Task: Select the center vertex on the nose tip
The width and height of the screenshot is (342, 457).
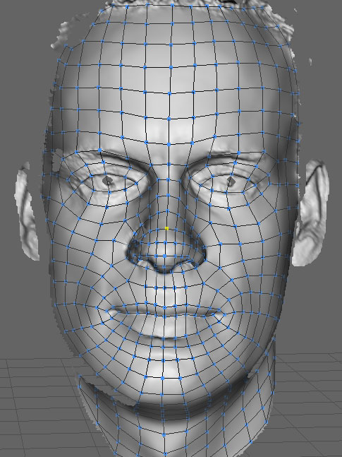Action: point(165,256)
